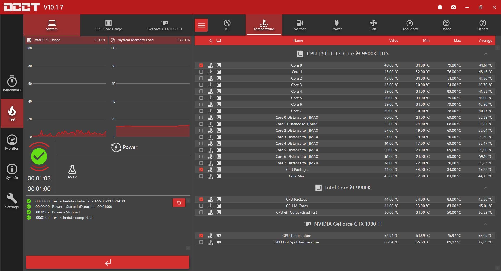Screen dimensions: 501x271
Task: Collapse the NVIDIA GeForce GTX 1080 Ti group
Action: click(486, 224)
